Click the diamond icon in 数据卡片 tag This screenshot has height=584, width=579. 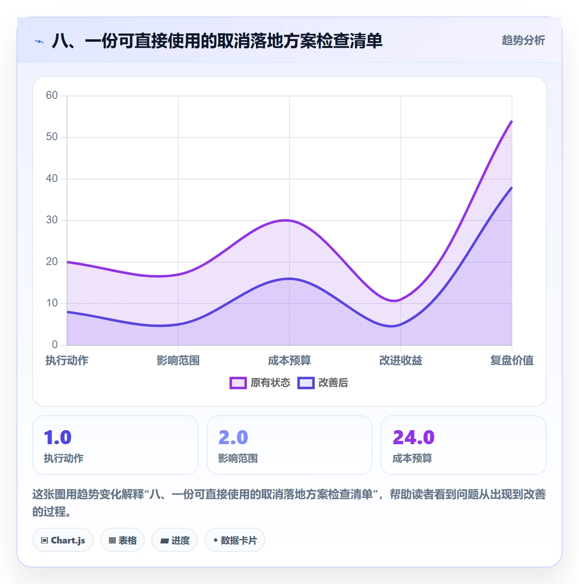point(215,540)
